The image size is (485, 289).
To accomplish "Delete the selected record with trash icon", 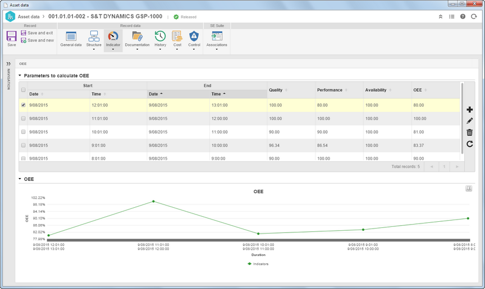I will point(469,132).
